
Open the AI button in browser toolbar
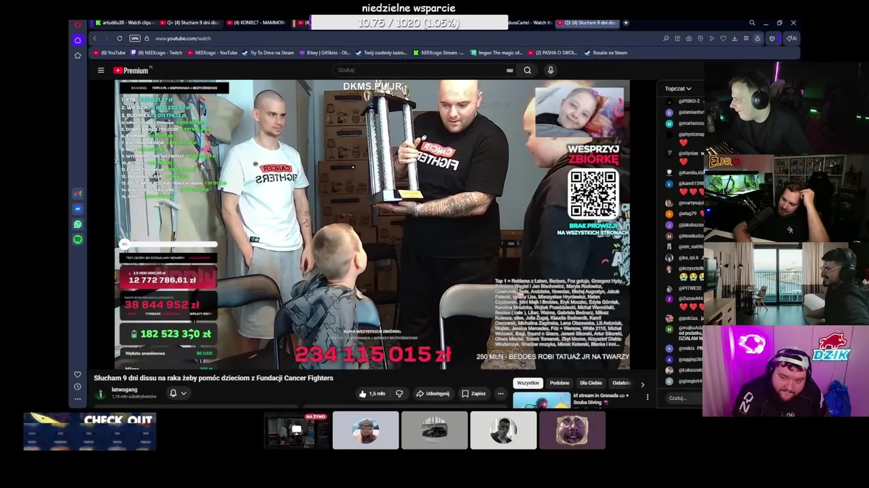pyautogui.click(x=792, y=39)
